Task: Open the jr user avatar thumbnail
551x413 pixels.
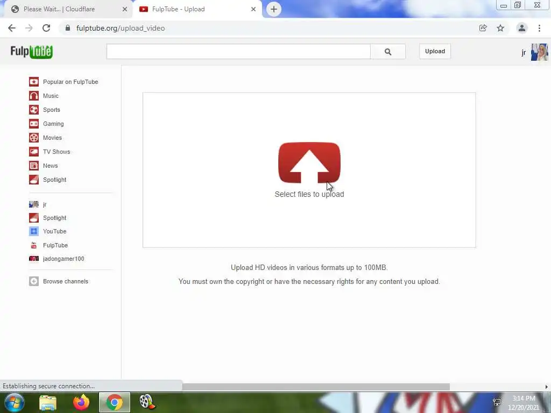Action: (539, 52)
